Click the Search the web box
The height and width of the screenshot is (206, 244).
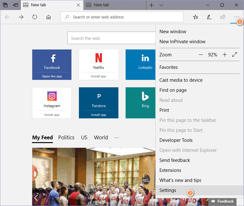[x=112, y=38]
